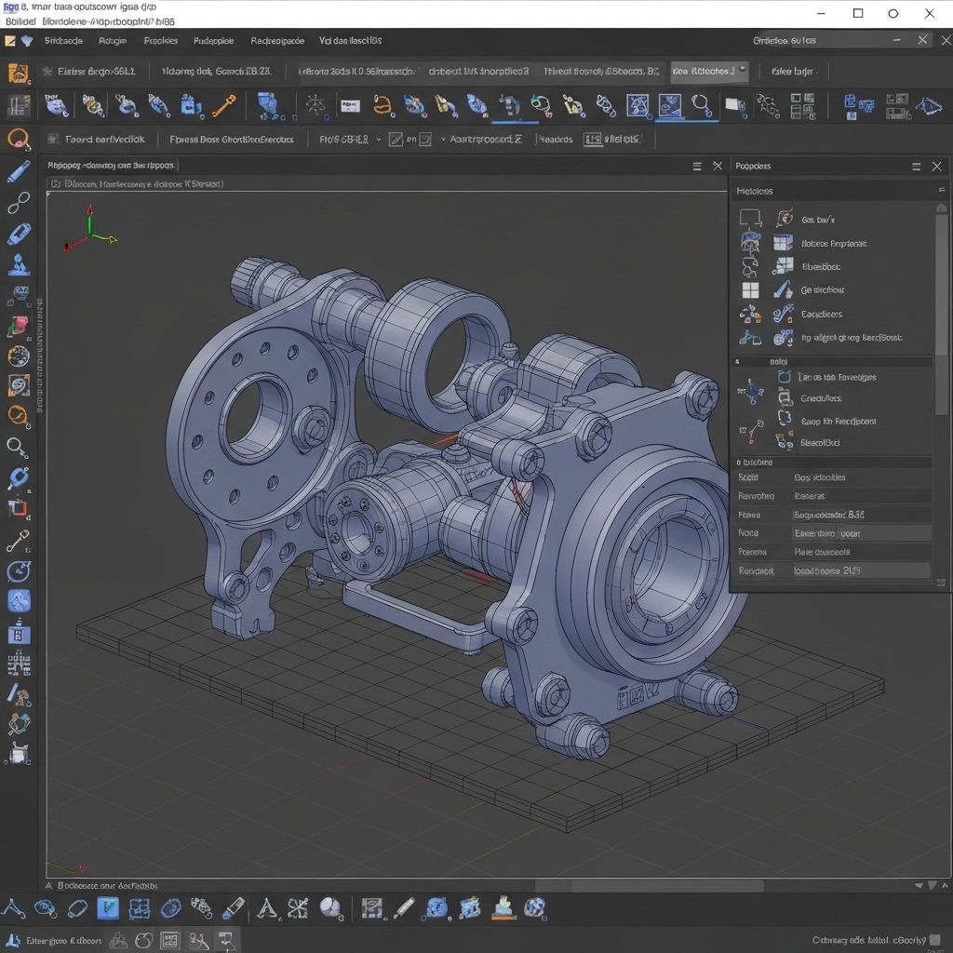Select the text tool A icon in the bottom toolbar
The image size is (953, 953).
point(267,909)
